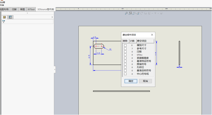Close the 悬空细节项目 dialog

tap(152, 35)
